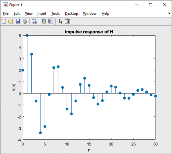
Task: Expand the View menu
Action: tap(29, 13)
